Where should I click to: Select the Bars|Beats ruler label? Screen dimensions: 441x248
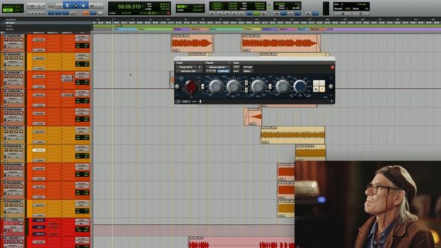(11, 19)
